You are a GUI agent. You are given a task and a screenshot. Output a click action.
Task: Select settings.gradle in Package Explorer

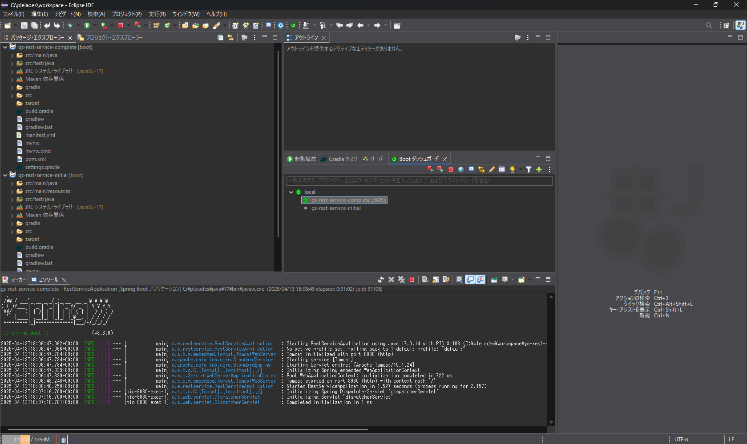click(42, 167)
